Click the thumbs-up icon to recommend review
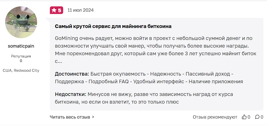The height and width of the screenshot is (126, 267). (x=244, y=117)
